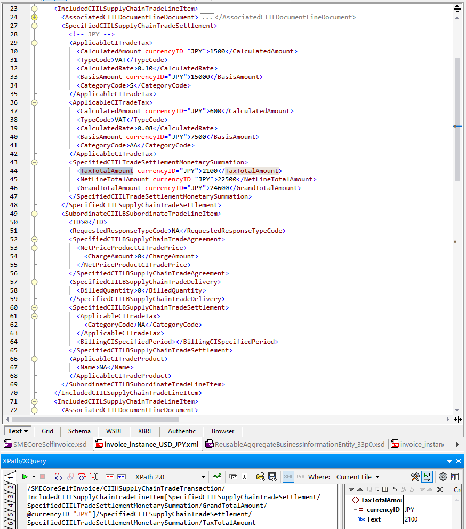Expand the collapsed AssociatedCIILDocumentLineDocument node on line 24
Screen dimensions: 466x529
coord(35,17)
